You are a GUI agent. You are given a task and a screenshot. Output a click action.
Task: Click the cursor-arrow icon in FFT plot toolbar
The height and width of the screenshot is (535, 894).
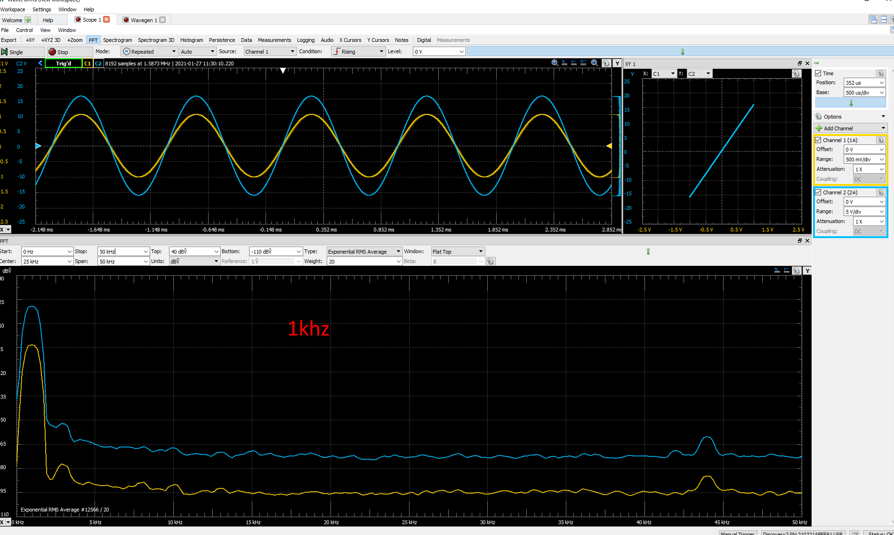(x=777, y=271)
